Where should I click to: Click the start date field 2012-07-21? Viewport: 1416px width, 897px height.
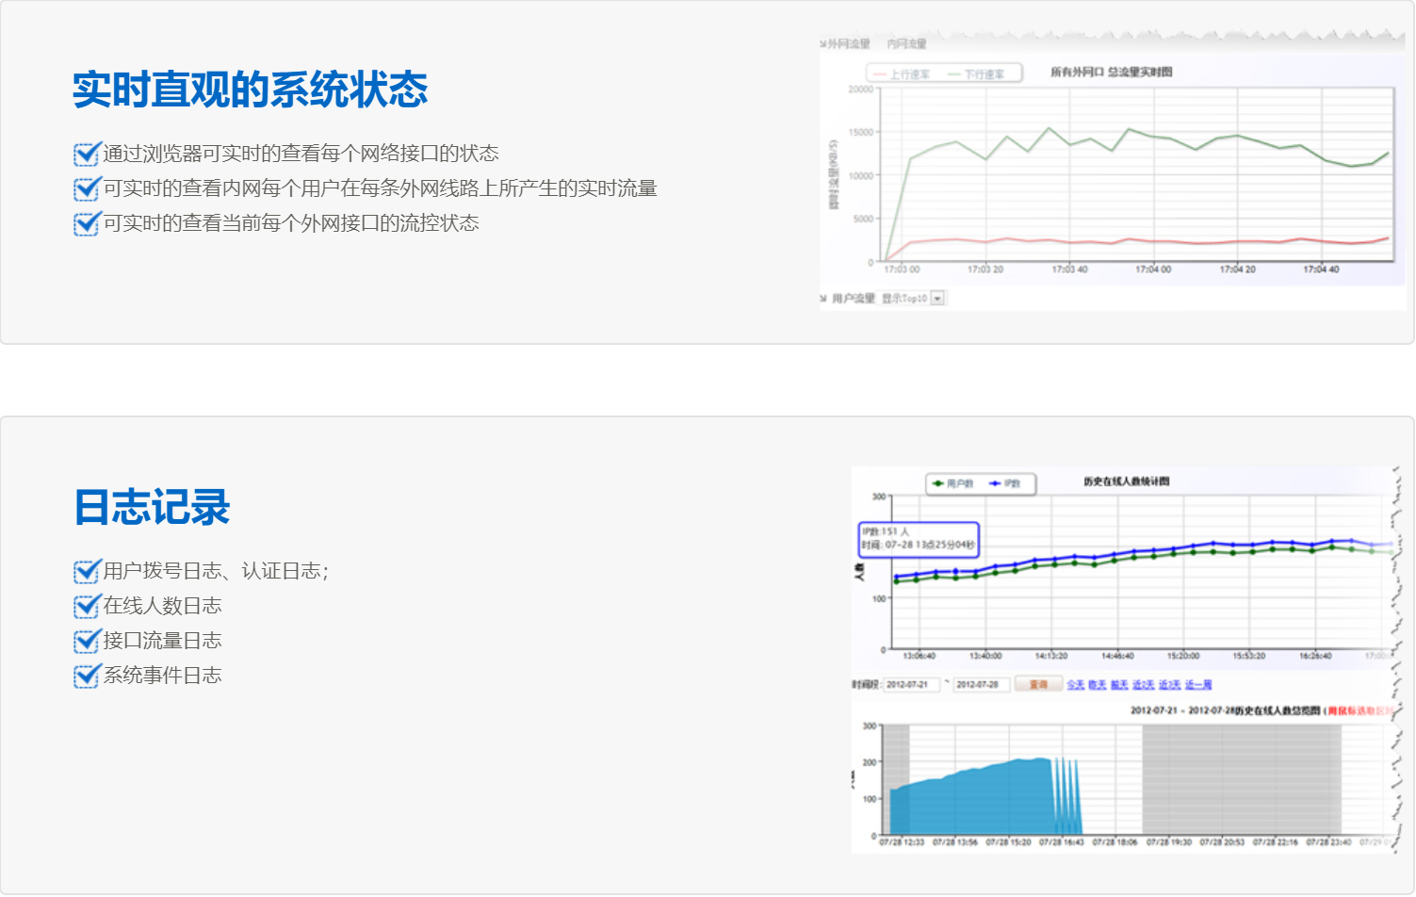coord(911,685)
